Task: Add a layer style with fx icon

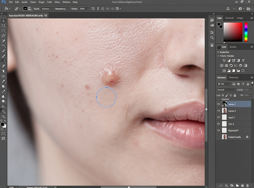Action: coord(227,185)
